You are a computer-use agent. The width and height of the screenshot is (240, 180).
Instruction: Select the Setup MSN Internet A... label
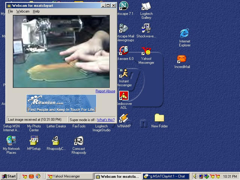(x=11, y=128)
